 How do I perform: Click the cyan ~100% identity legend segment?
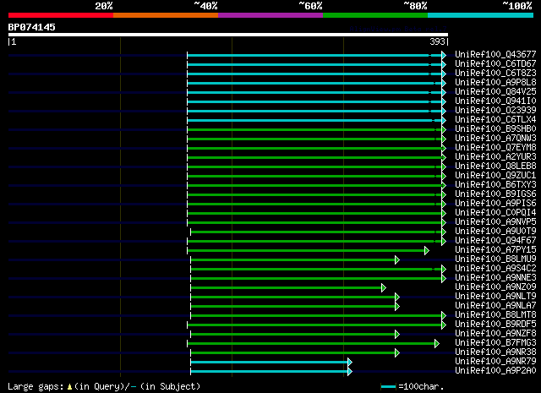[x=481, y=15]
